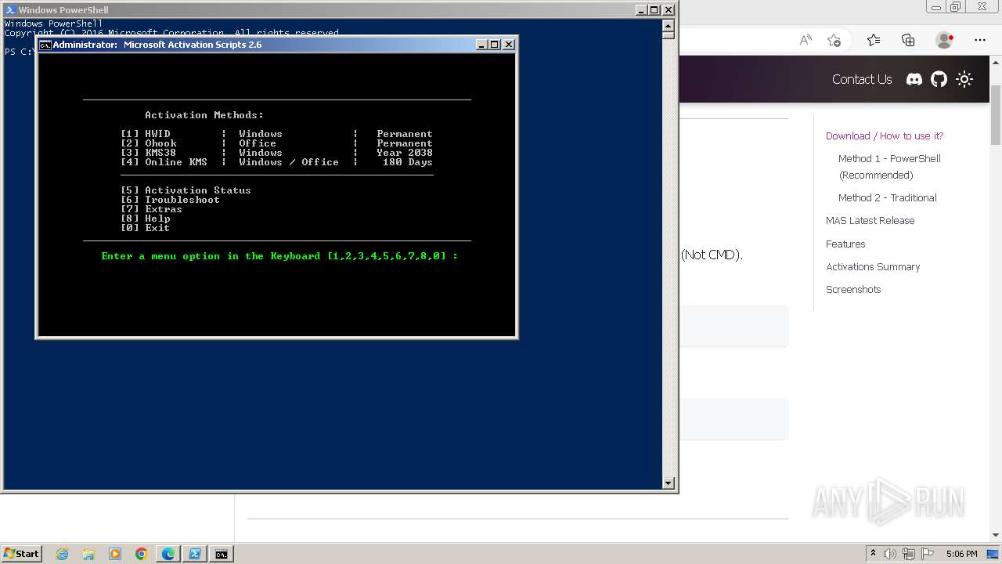Viewport: 1002px width, 564px height.
Task: Click the [2] Ohook Office row
Action: pos(276,143)
